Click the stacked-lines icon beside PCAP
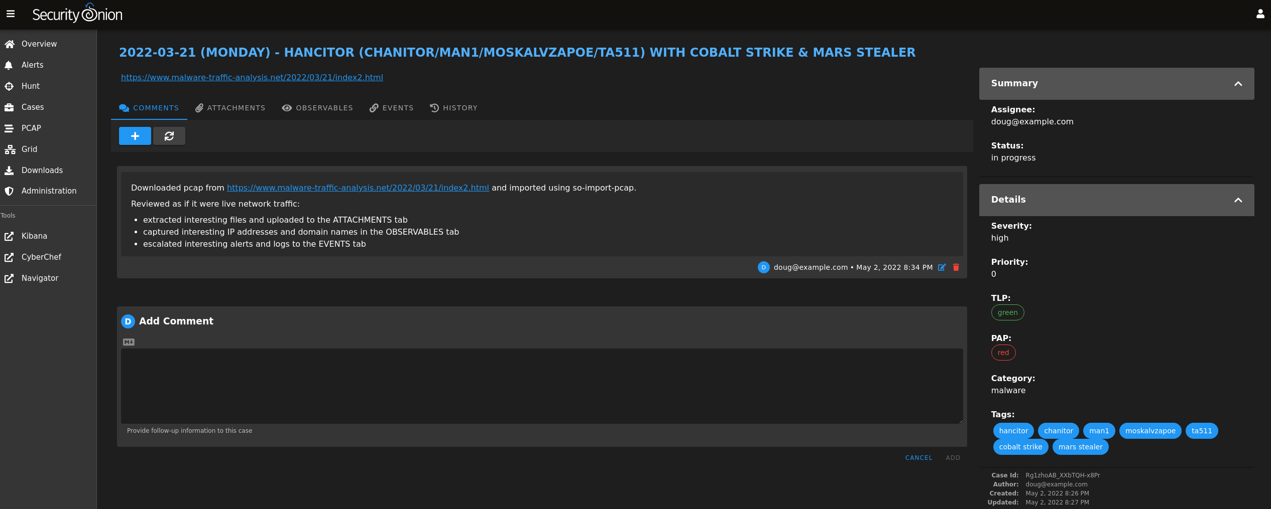Image resolution: width=1271 pixels, height=509 pixels. click(x=9, y=128)
